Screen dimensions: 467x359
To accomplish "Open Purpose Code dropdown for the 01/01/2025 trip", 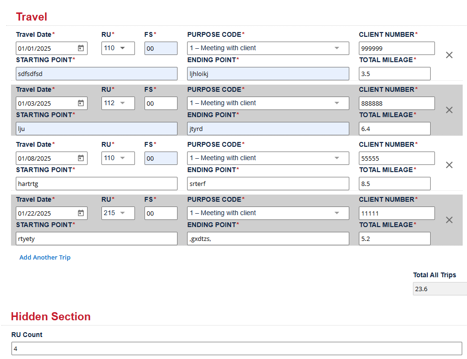I will tap(268, 48).
